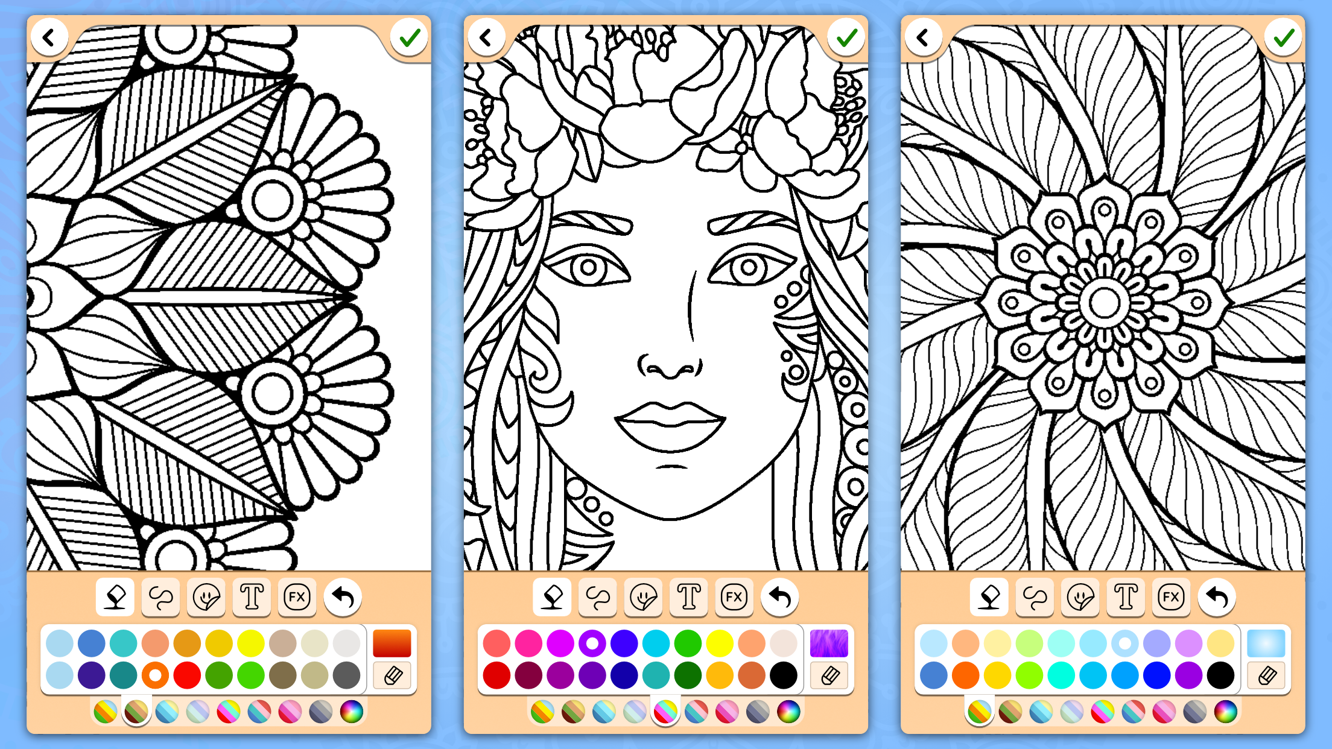Open the FX effects tool in the left panel
The height and width of the screenshot is (749, 1332).
297,597
